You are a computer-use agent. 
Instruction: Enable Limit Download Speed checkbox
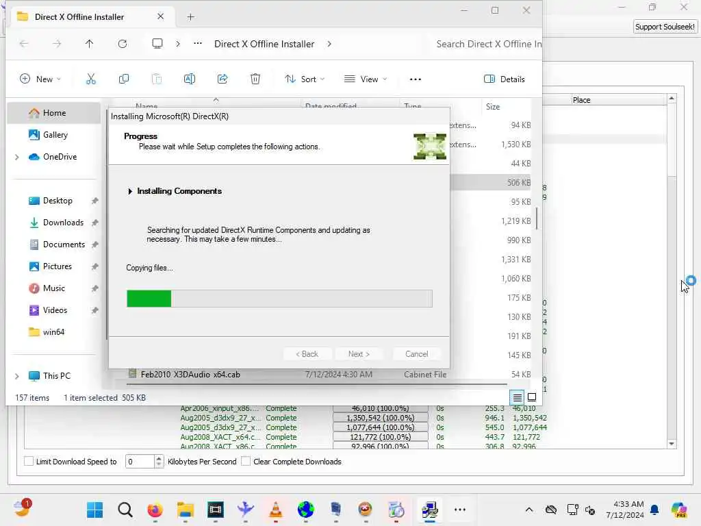[x=29, y=461]
